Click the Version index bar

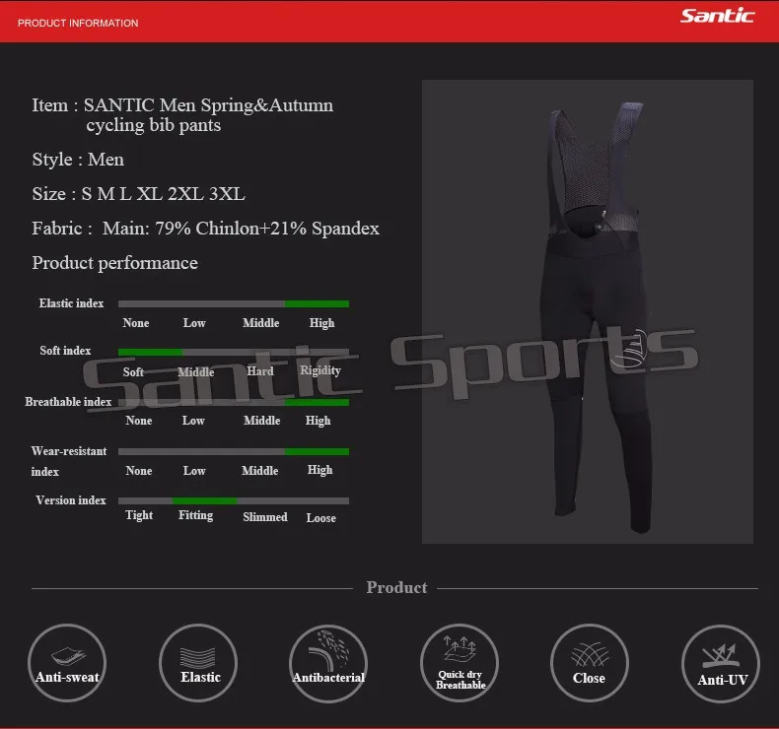click(x=234, y=500)
